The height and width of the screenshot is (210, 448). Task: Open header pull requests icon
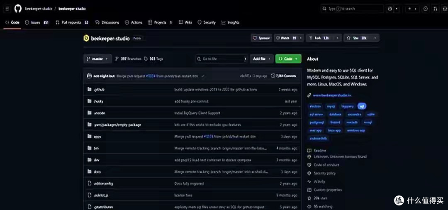[435, 9]
